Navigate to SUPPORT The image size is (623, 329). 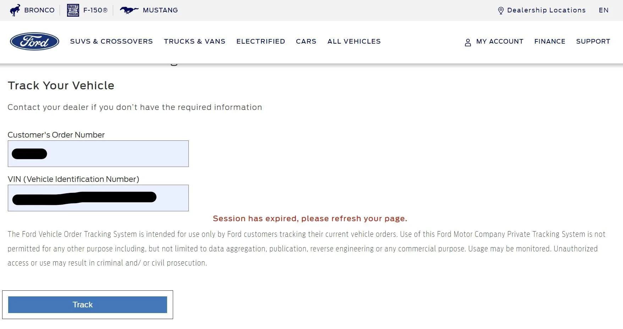point(593,41)
